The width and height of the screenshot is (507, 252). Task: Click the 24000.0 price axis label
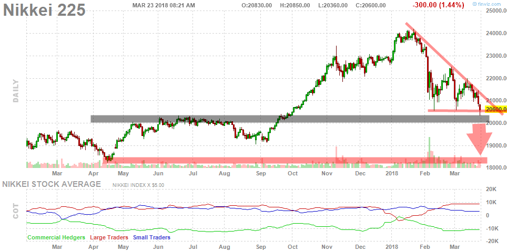click(x=496, y=34)
